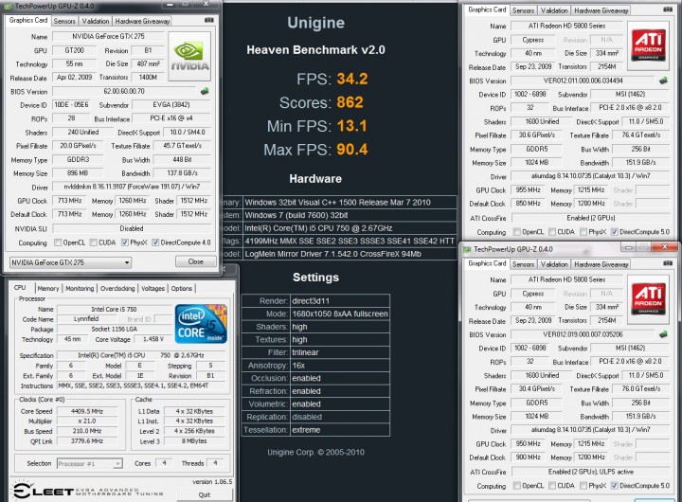Toggle CUDA checkbox in the GTX 275 GPU-Z window
The image size is (682, 502).
coord(93,242)
